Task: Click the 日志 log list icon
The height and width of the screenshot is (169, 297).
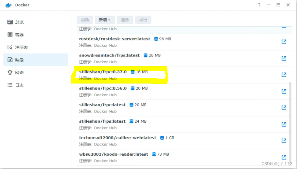Action: tap(10, 85)
